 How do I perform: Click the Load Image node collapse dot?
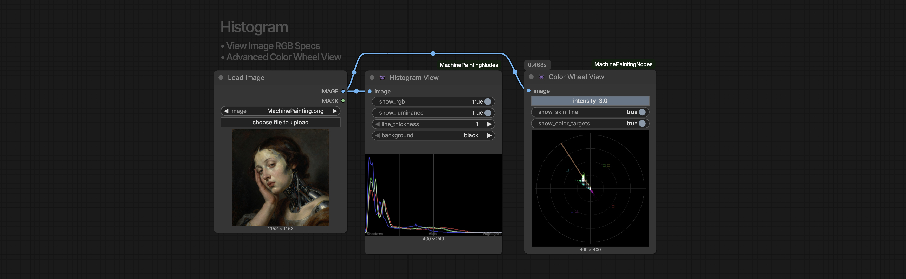(221, 78)
